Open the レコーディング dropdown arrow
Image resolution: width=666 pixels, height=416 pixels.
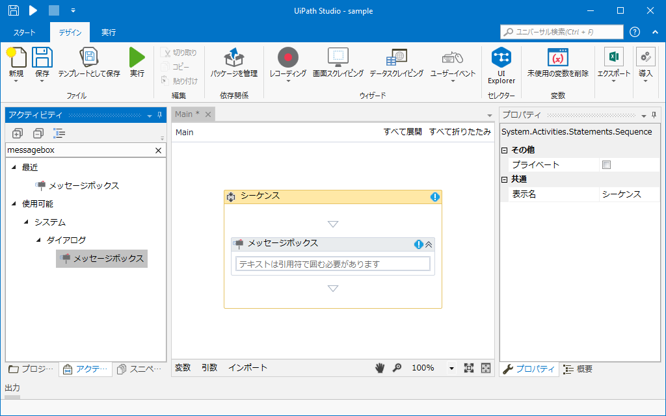pos(288,81)
